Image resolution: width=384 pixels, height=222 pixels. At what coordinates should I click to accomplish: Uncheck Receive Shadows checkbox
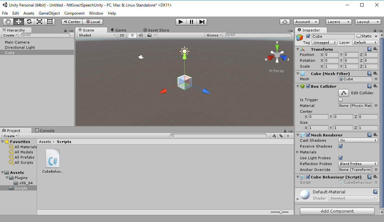(x=340, y=146)
